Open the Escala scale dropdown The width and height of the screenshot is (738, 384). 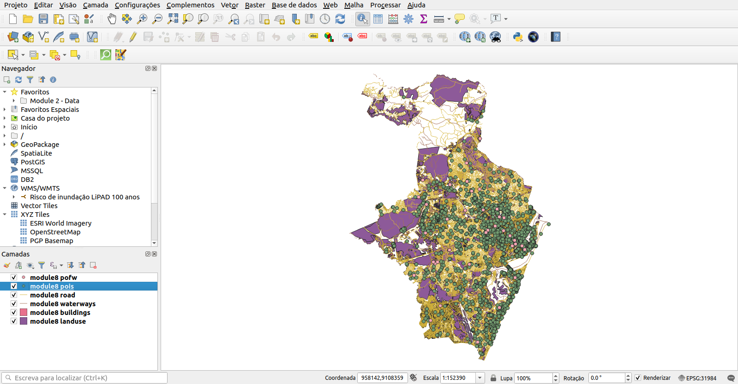(480, 378)
